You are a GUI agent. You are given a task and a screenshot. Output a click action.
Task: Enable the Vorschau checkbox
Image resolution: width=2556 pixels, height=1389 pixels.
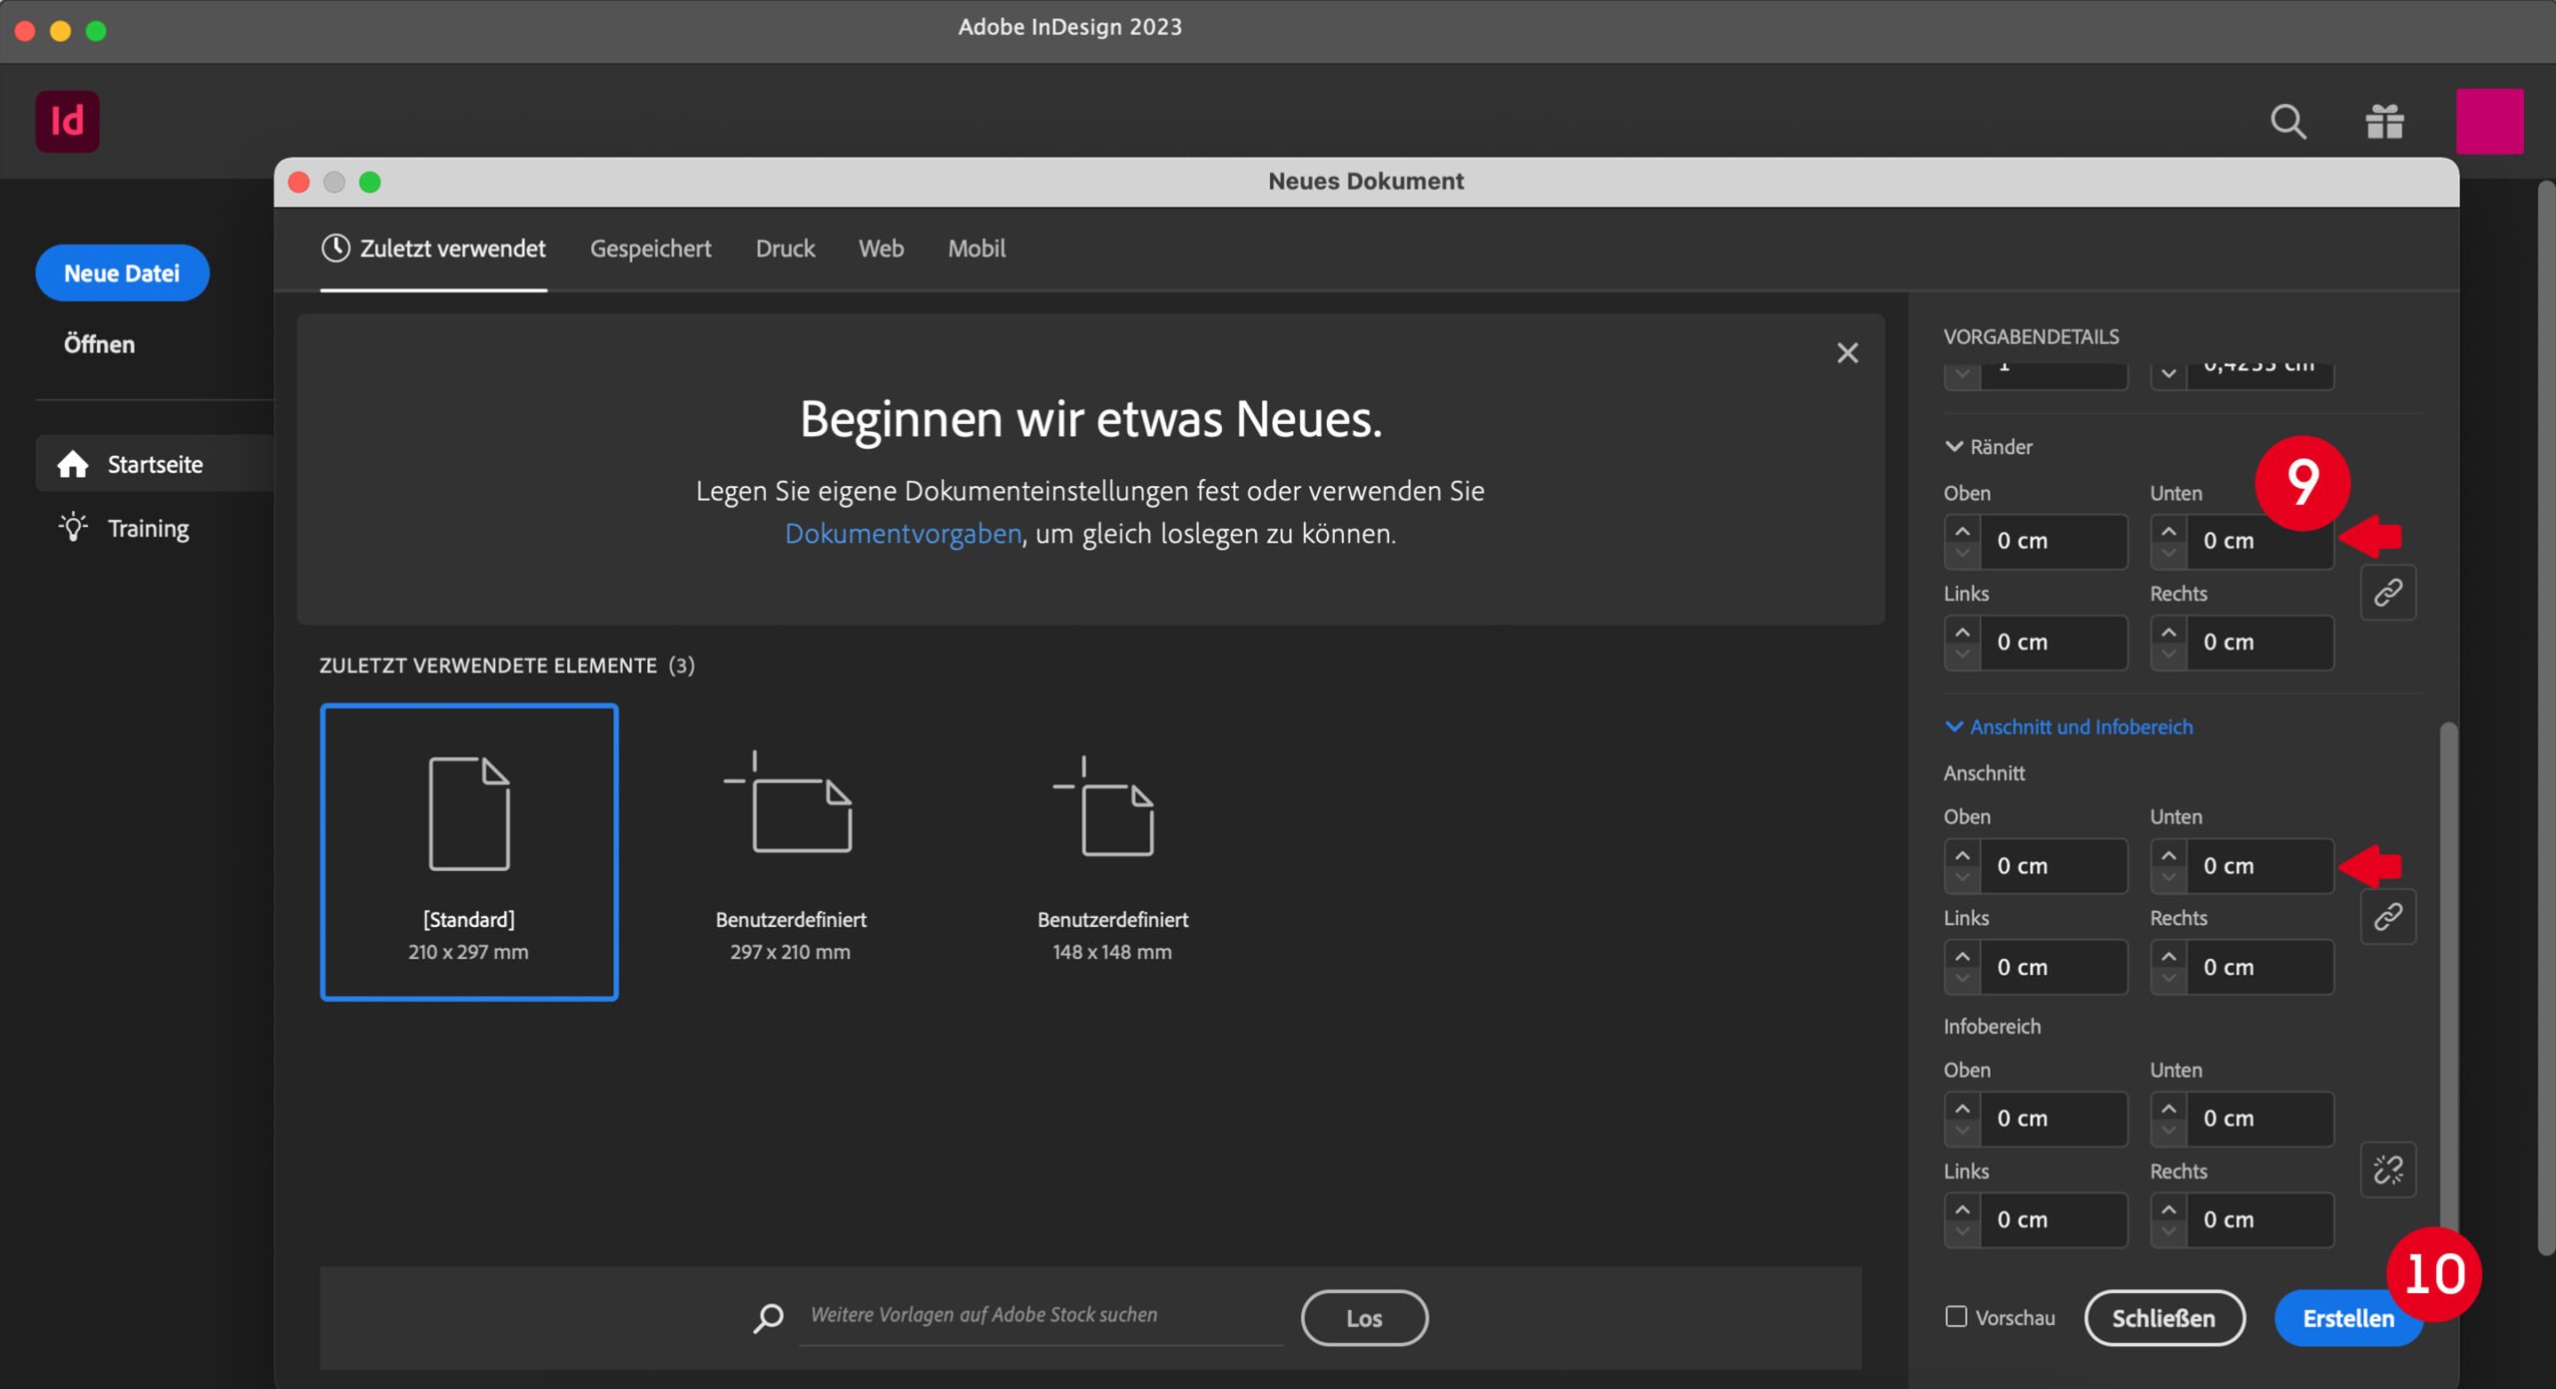[x=1956, y=1317]
